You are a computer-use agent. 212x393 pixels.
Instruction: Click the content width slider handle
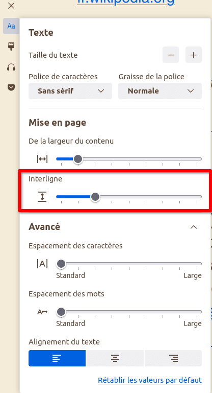(x=78, y=159)
